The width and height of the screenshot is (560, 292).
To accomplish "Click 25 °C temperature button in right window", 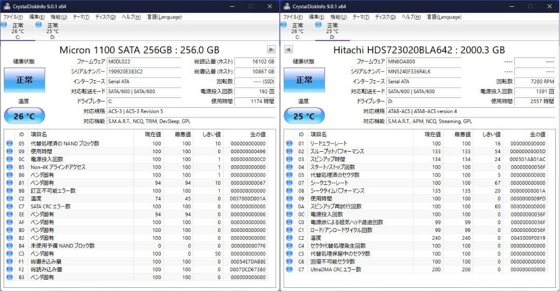I will [x=304, y=116].
